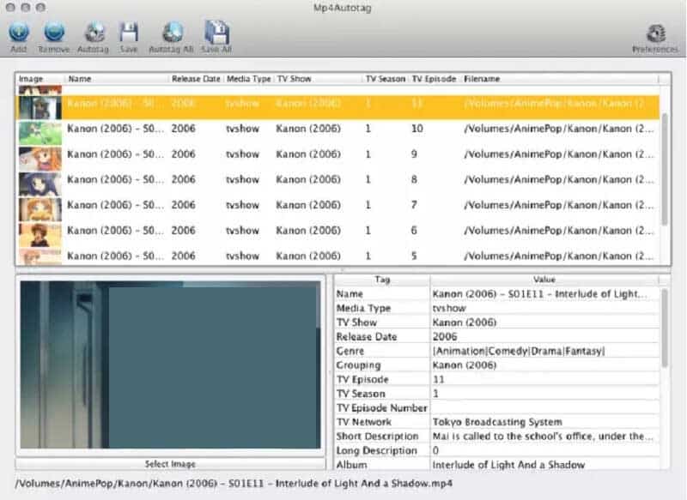Sort the list by Name column header
Viewport: 687px width, 500px height.
click(x=116, y=79)
